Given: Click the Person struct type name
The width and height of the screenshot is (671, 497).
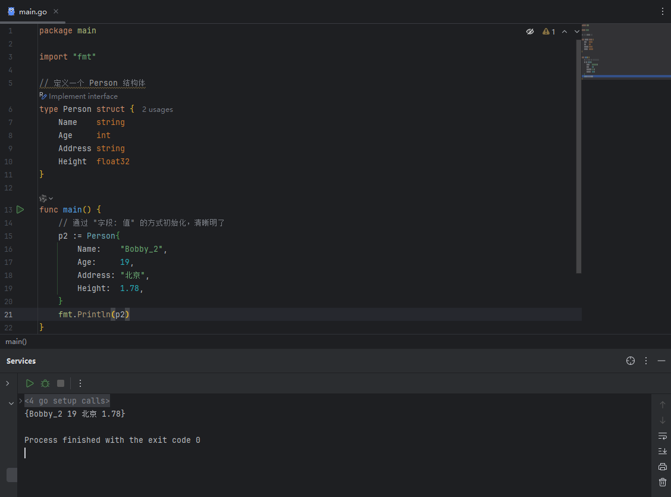Looking at the screenshot, I should point(77,109).
